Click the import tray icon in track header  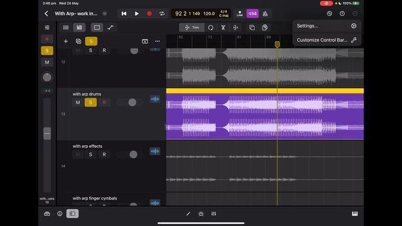point(145,41)
